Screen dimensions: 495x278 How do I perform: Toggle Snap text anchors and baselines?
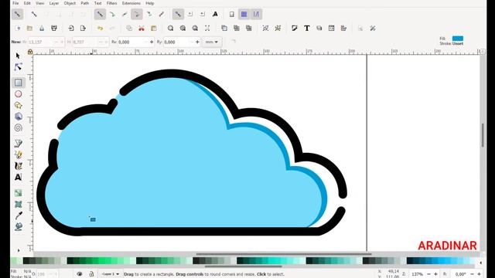(x=215, y=14)
